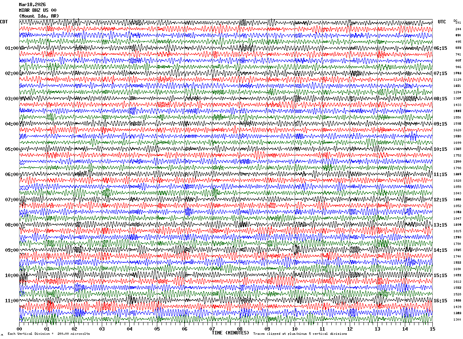
Task: Click the 10:15 UTC row label
Action: tap(440, 149)
